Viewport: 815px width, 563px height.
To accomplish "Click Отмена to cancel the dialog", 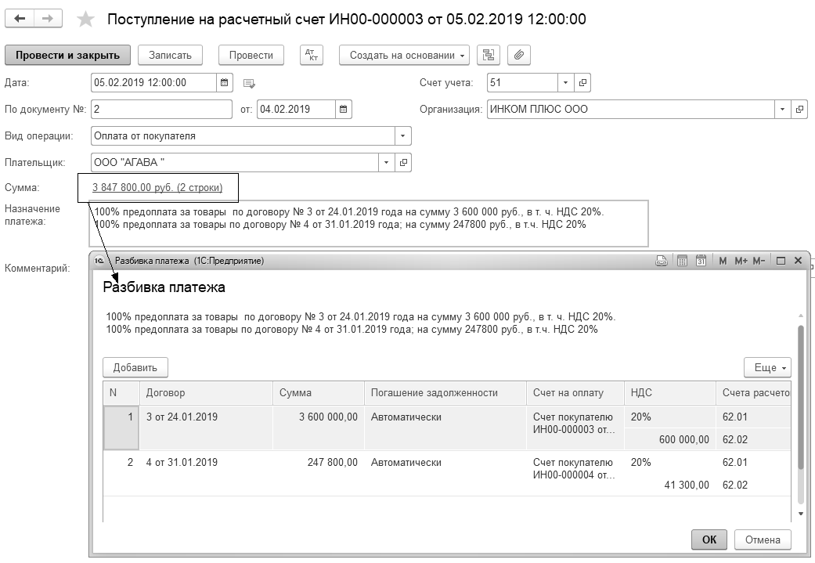I will pos(763,540).
